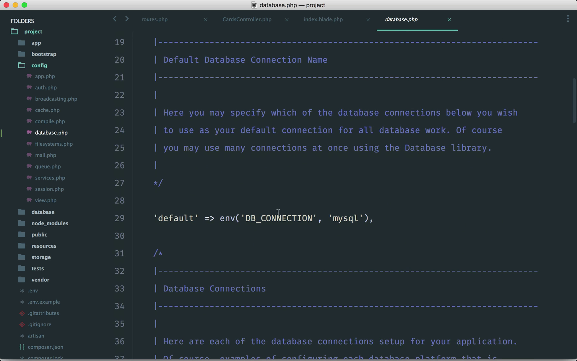Open mail.php file
577x361 pixels.
pyautogui.click(x=46, y=155)
